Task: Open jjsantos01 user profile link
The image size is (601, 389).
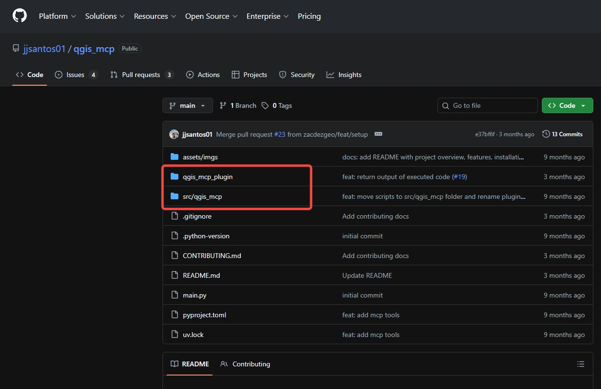Action: (x=44, y=49)
